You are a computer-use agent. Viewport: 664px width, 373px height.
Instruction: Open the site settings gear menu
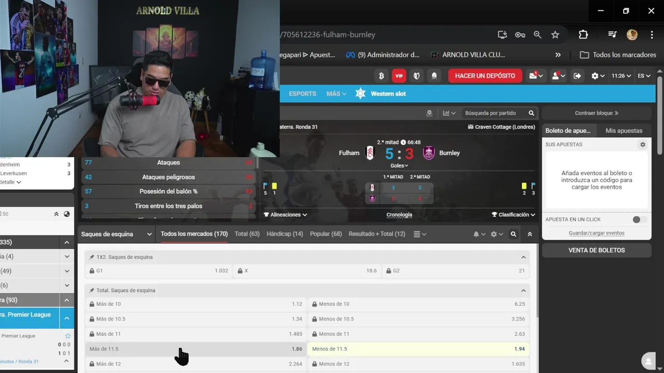click(x=598, y=76)
